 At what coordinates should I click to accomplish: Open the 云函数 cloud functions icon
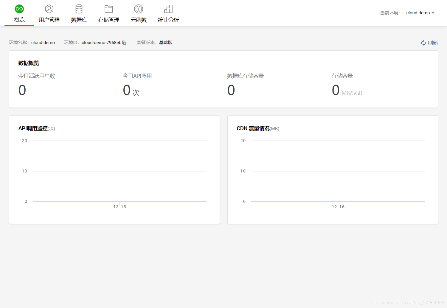(x=139, y=9)
